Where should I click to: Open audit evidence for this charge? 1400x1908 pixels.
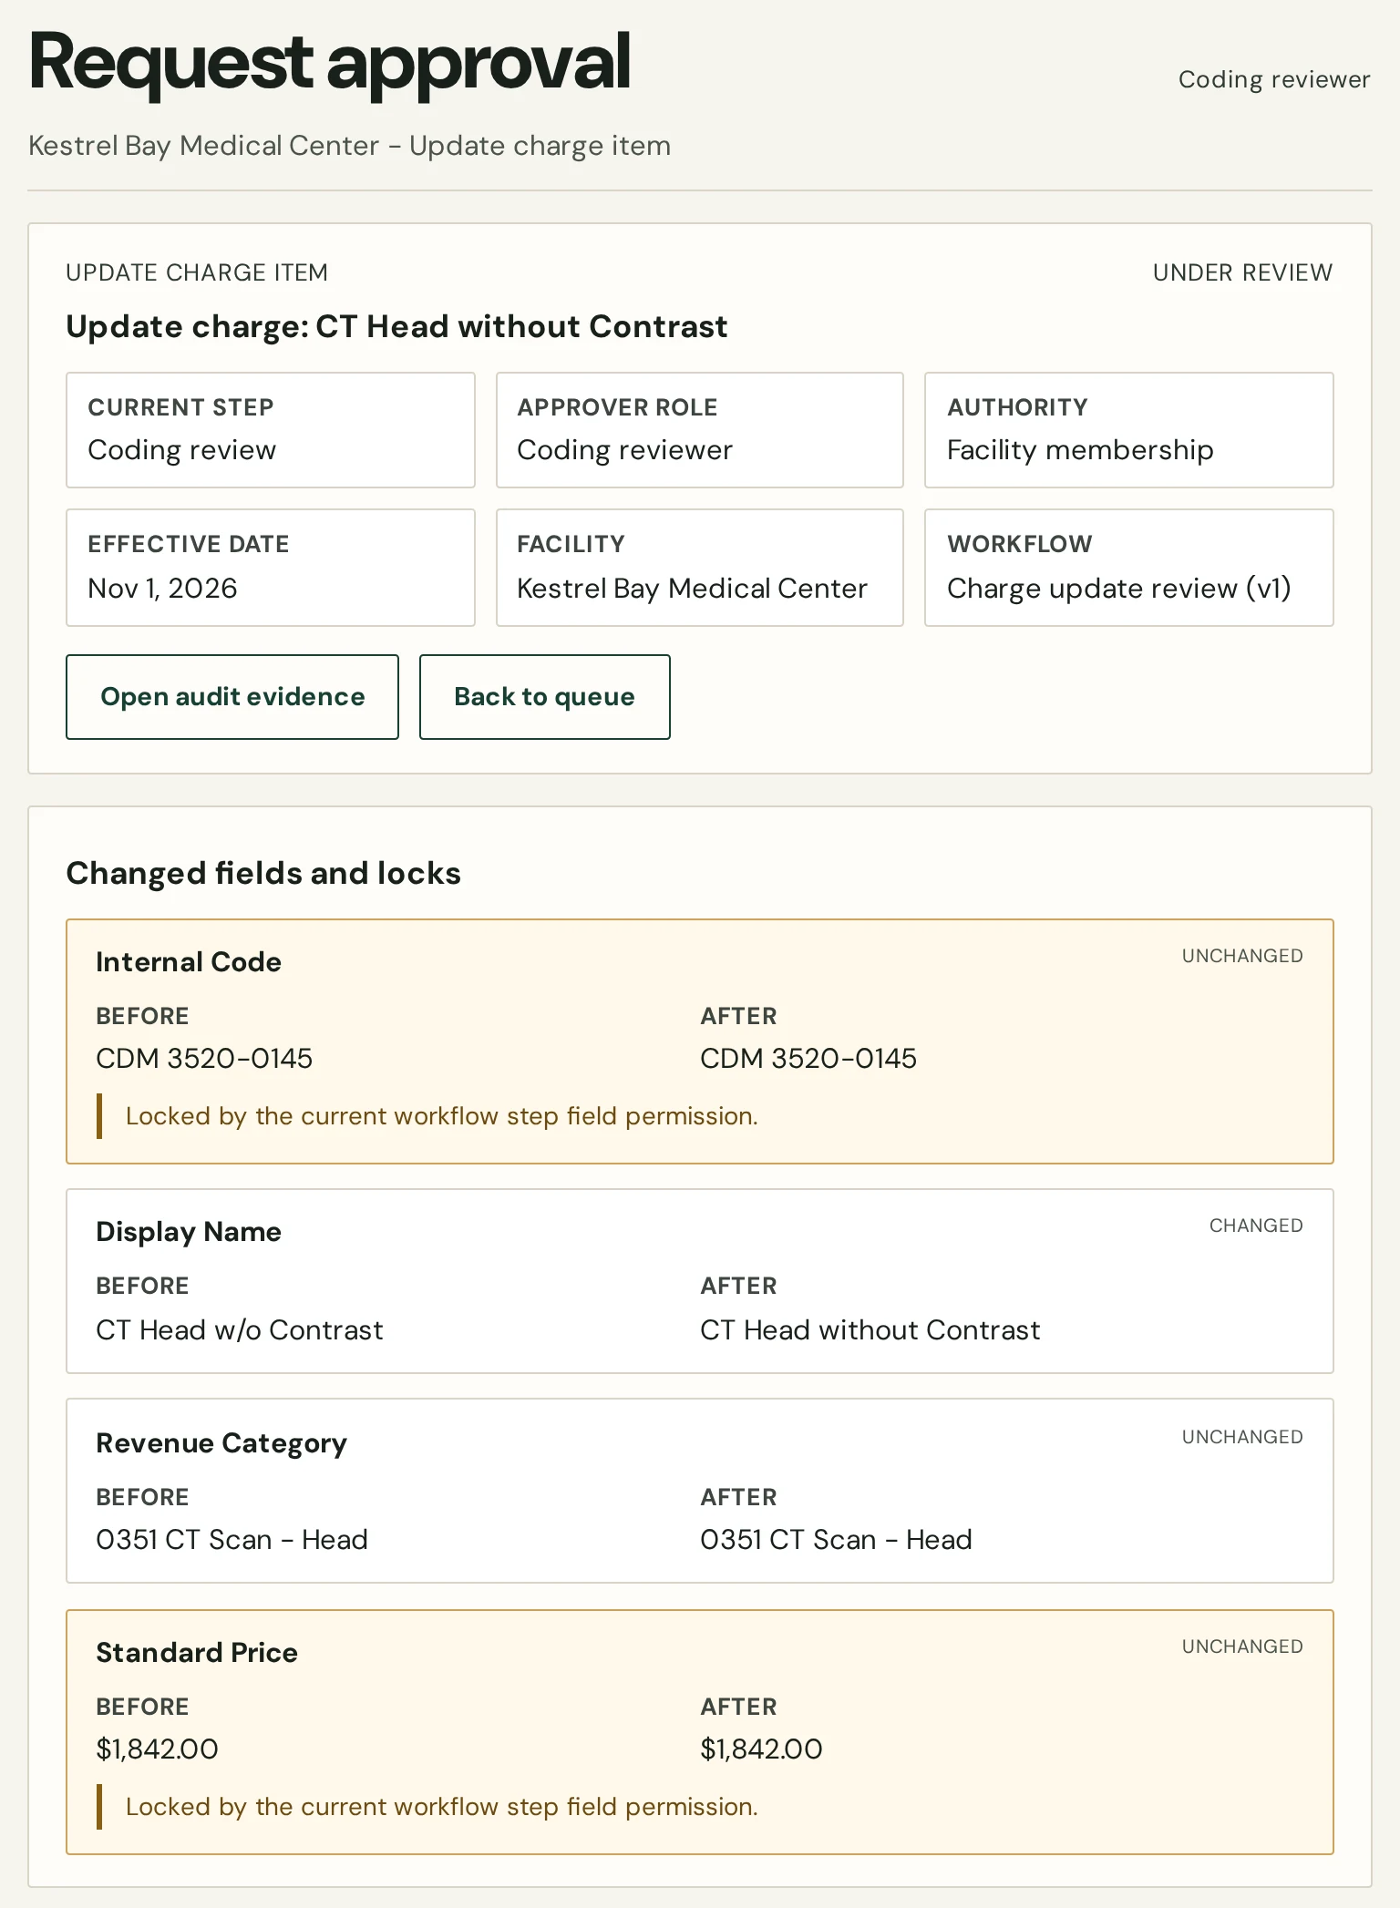click(x=232, y=697)
